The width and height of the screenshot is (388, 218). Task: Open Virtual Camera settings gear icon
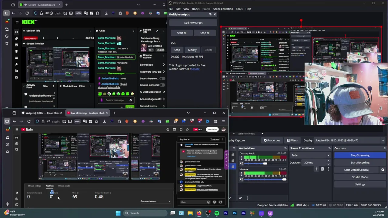(x=383, y=170)
